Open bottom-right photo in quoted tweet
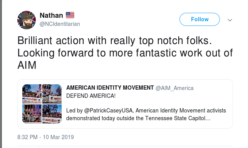This screenshot has width=248, height=148. [52, 114]
